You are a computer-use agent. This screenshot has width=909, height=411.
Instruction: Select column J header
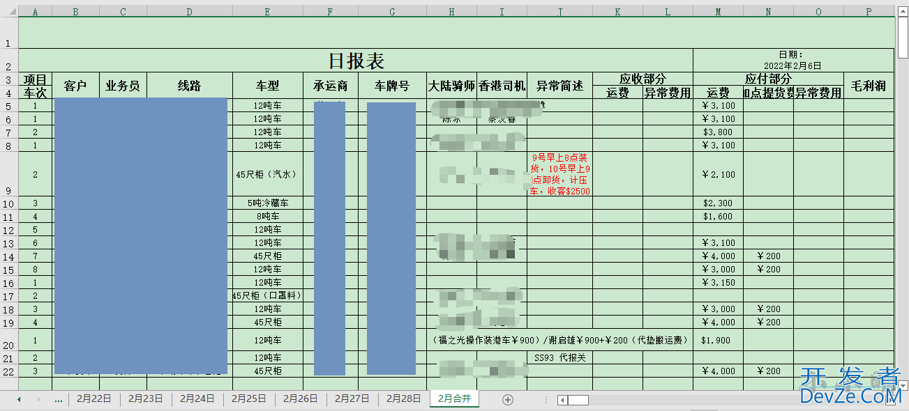(560, 11)
